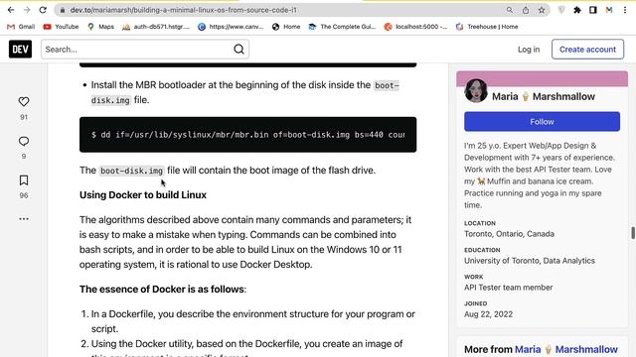Click the Follow button
This screenshot has width=636, height=357.
point(542,121)
